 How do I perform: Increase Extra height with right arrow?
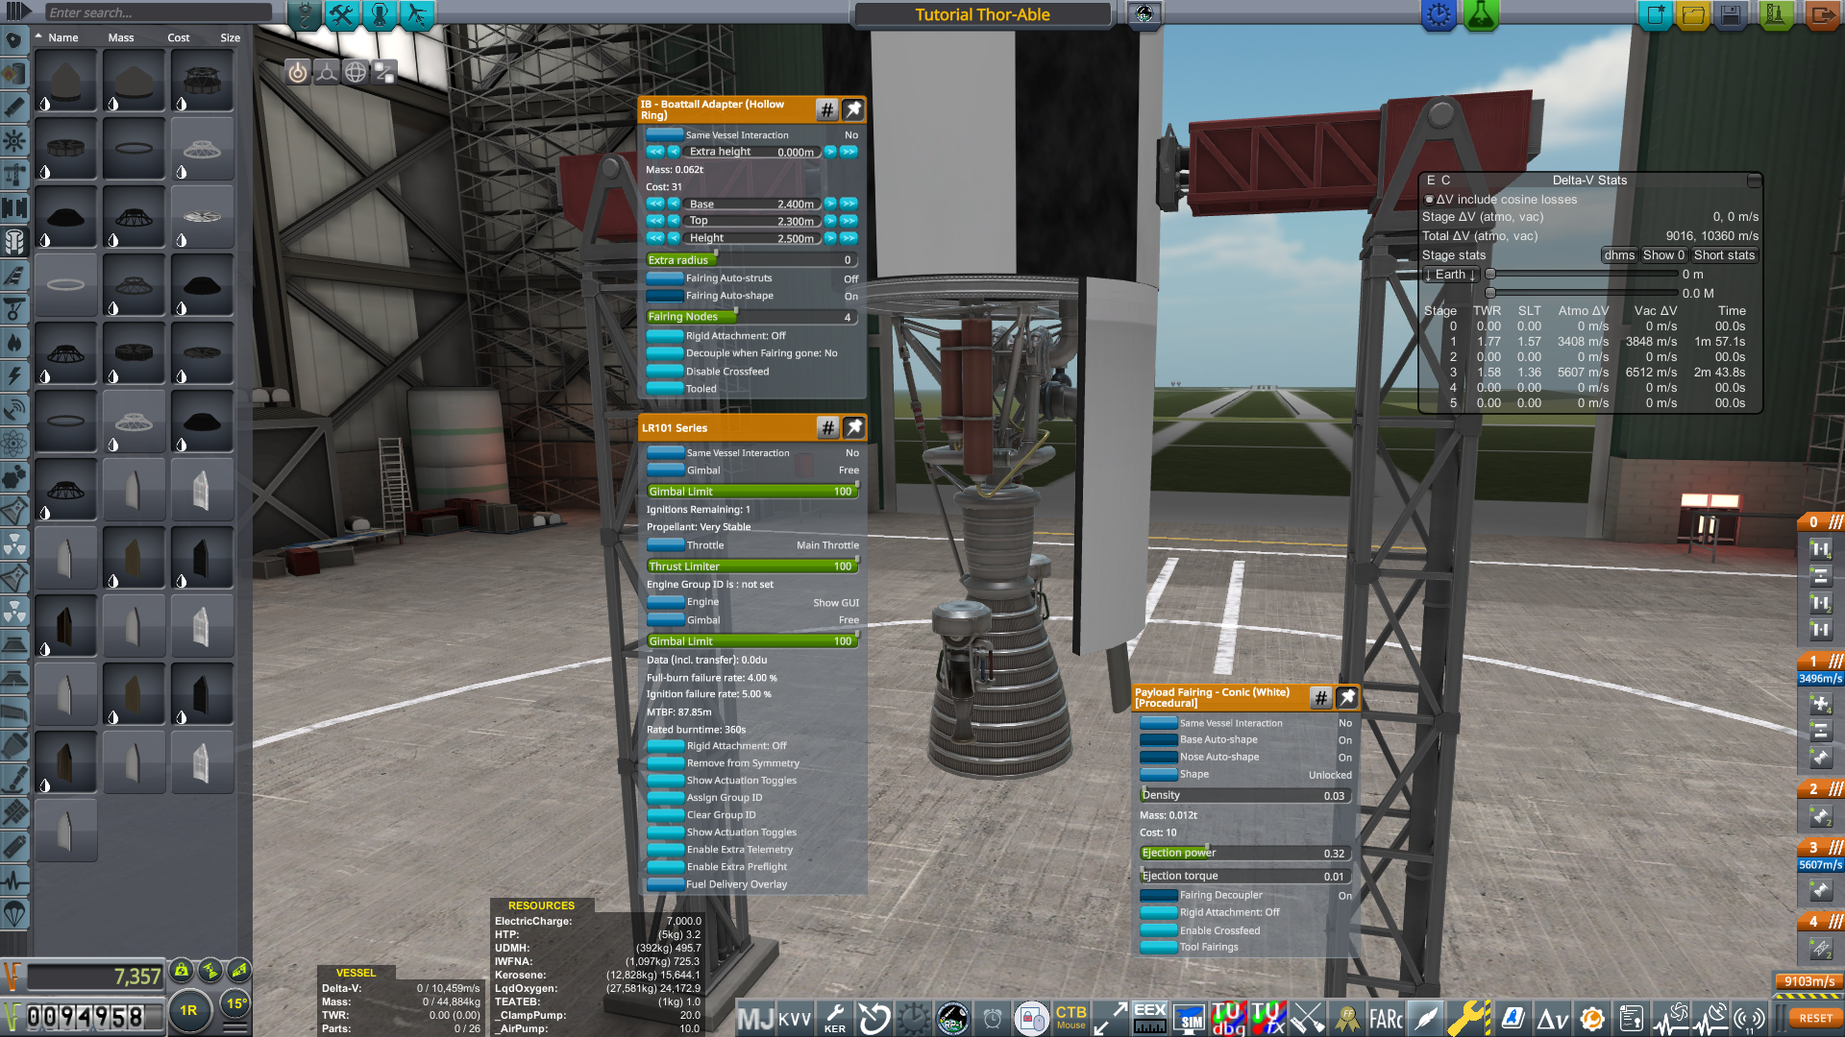[x=830, y=152]
